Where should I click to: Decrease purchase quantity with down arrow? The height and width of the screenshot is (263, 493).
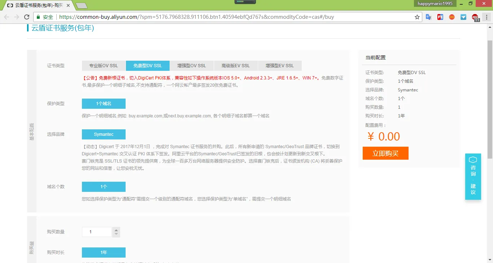116,234
